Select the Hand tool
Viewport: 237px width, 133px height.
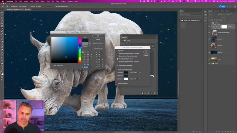click(x=2, y=63)
